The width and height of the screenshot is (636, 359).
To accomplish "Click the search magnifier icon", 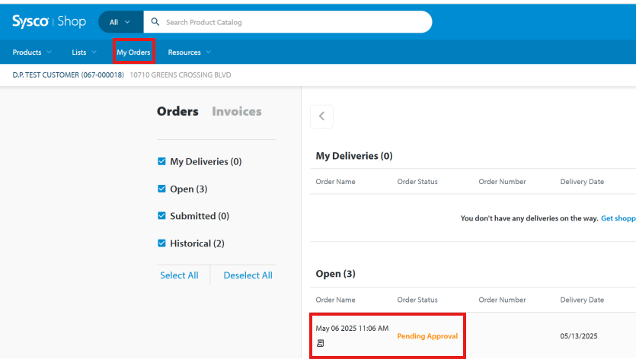I will [155, 22].
